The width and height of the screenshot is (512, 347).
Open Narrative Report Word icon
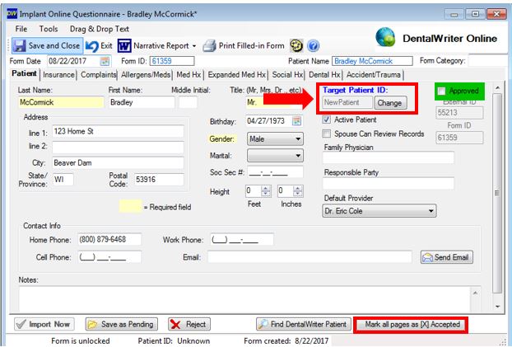[x=124, y=46]
